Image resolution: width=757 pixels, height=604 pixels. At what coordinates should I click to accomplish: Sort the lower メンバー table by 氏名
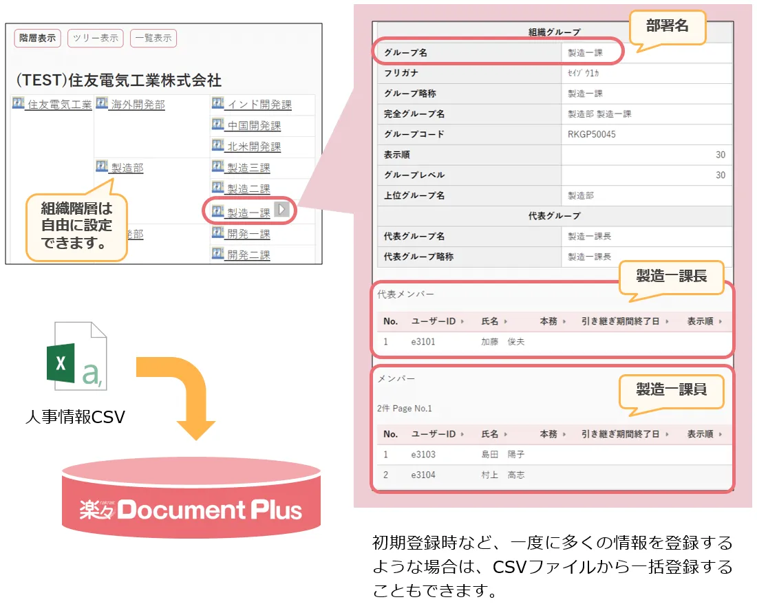tap(494, 434)
